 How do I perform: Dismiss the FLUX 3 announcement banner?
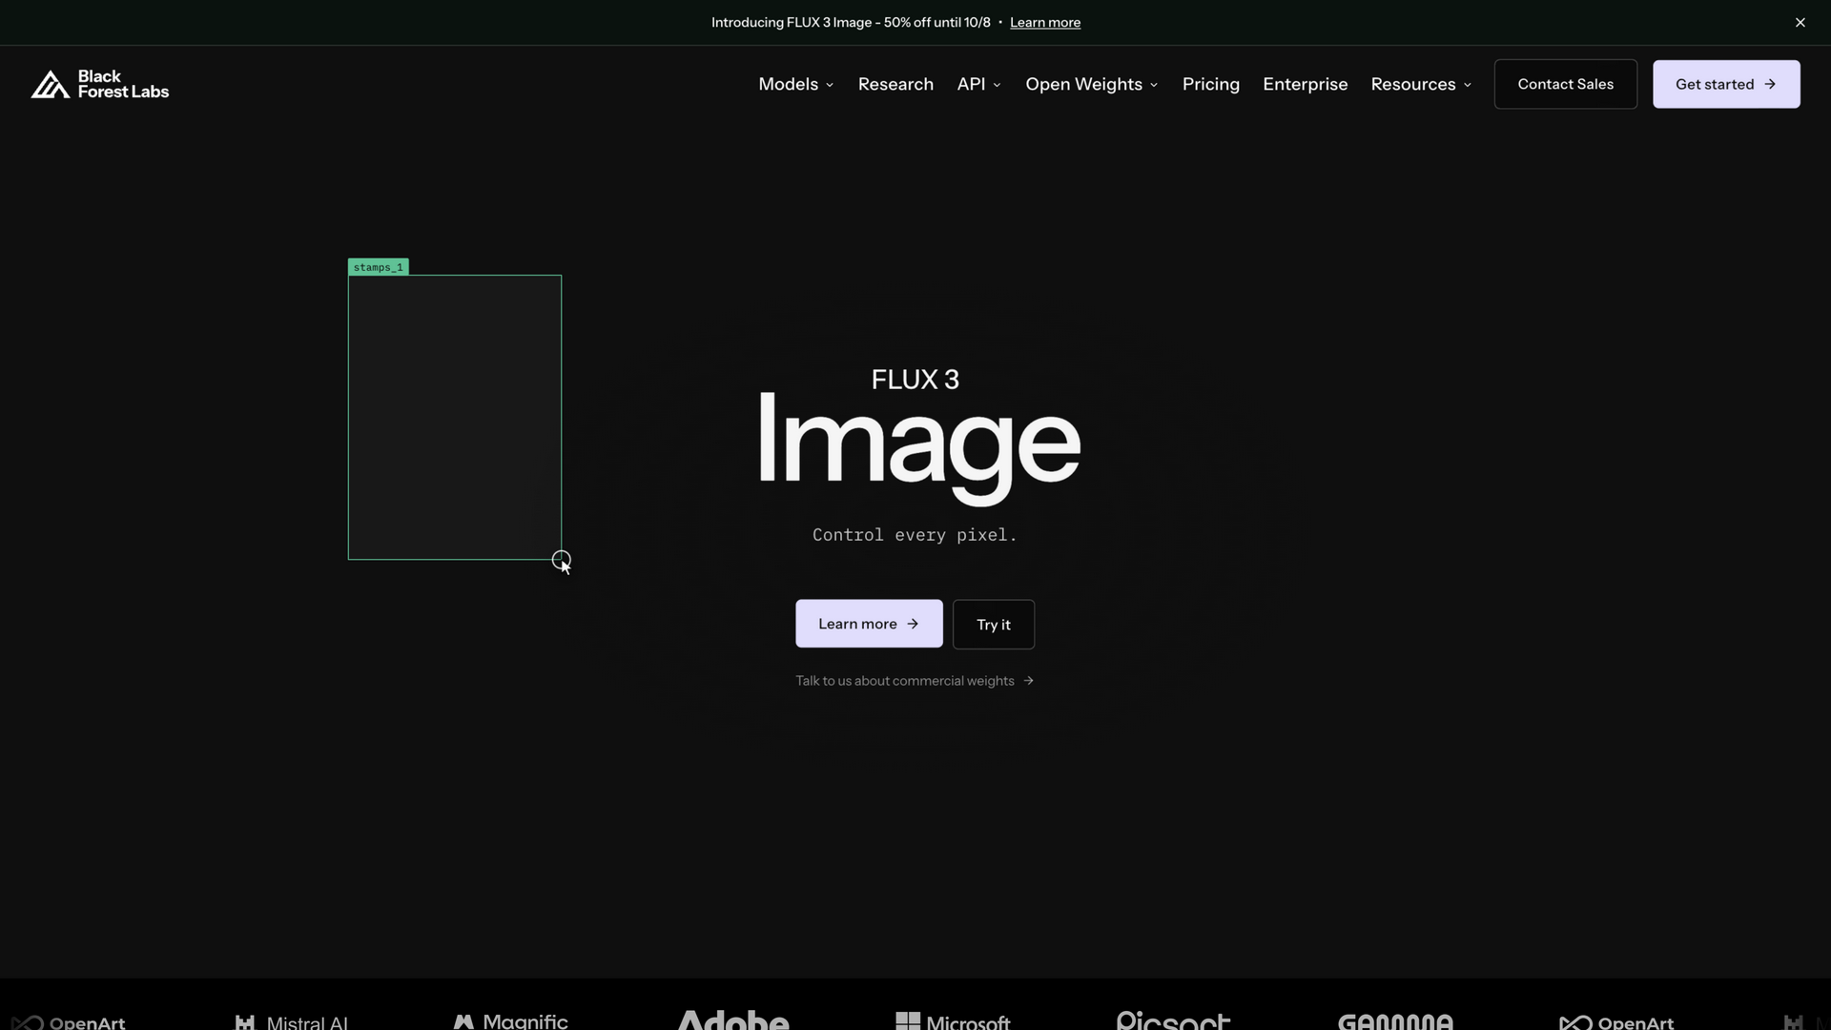pos(1800,22)
